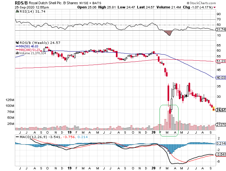Click the Volume 21,370,324 legend entry
Image resolution: width=226 pixels, height=171 pixels.
coord(32,53)
